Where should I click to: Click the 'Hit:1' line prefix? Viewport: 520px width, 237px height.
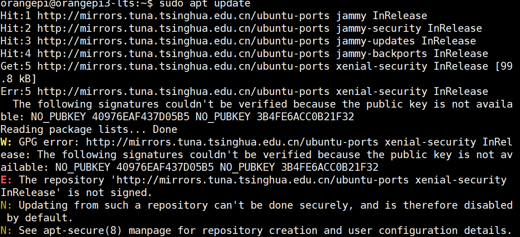coord(16,16)
